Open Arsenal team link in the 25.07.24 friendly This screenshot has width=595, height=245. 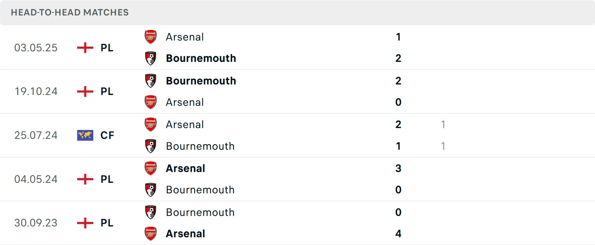tap(185, 124)
